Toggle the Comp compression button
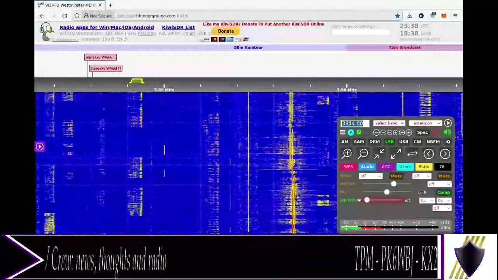498x280 pixels. pyautogui.click(x=444, y=192)
